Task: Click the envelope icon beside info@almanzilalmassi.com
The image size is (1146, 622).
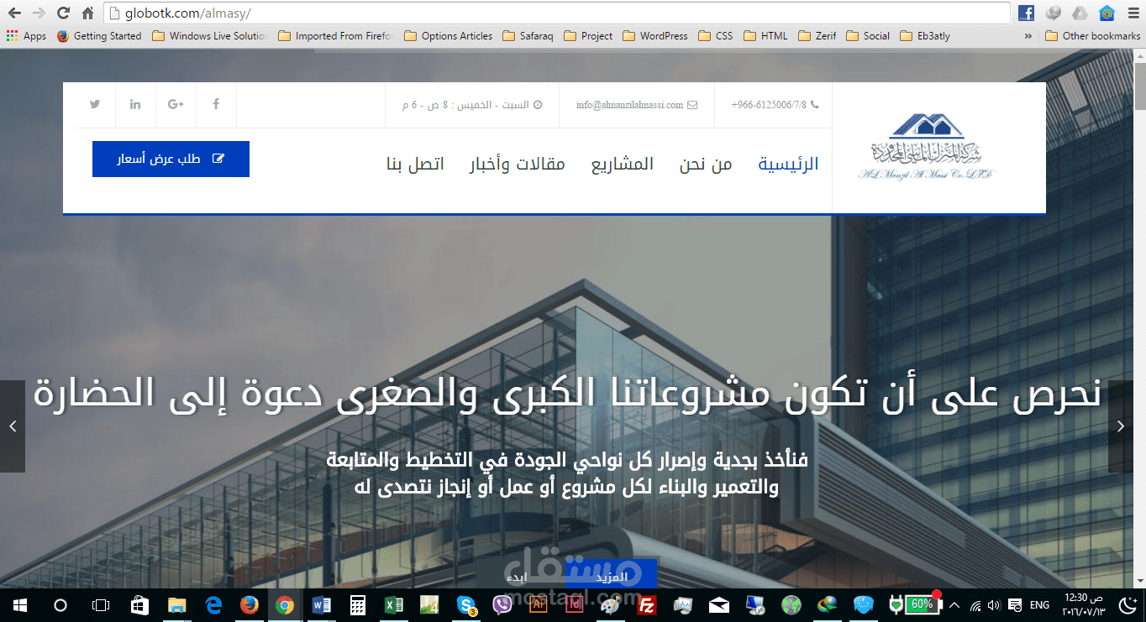Action: 691,104
